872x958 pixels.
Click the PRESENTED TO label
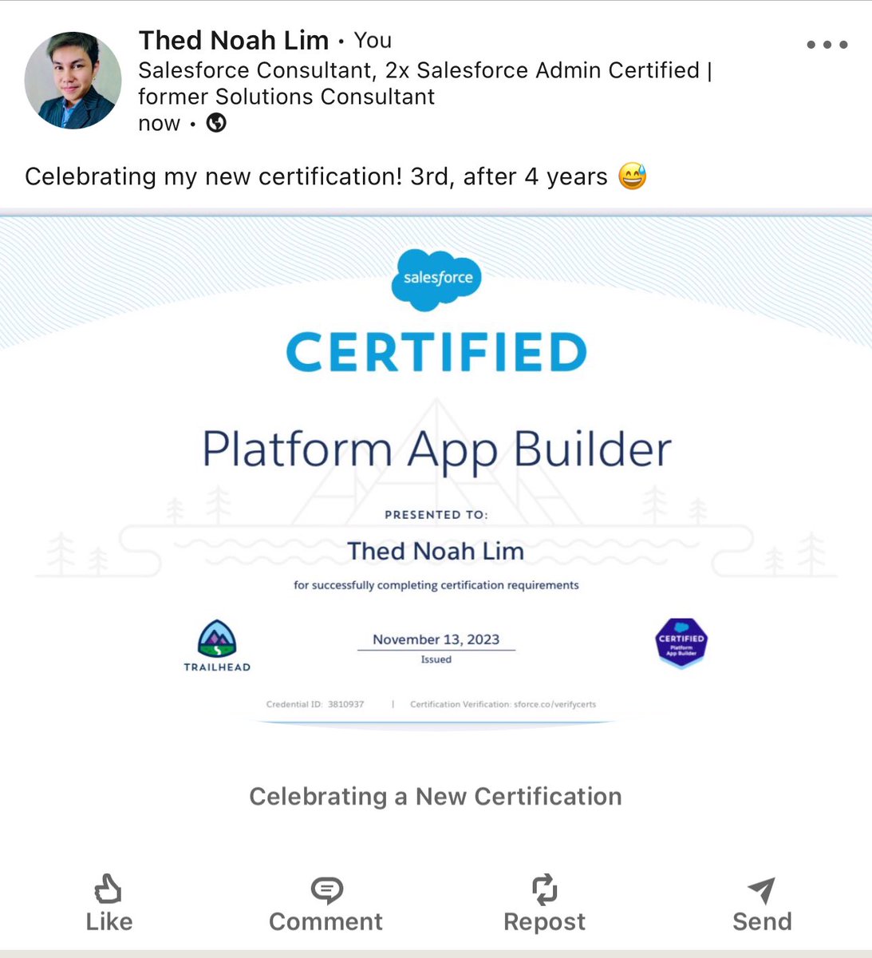click(436, 515)
